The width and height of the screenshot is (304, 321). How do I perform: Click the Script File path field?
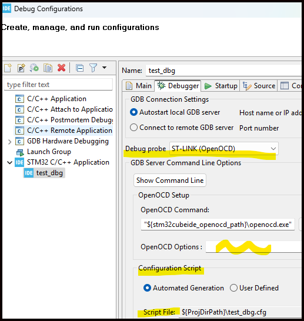point(240,312)
